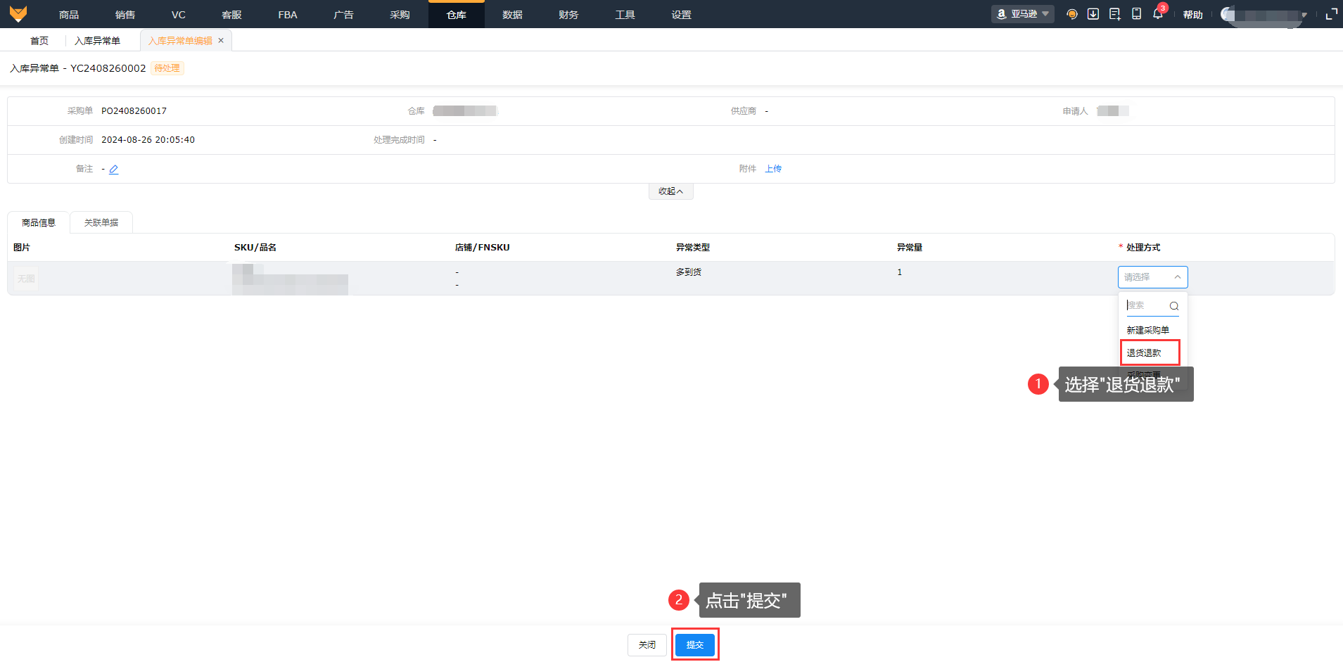Open the 帮助 link
Viewport: 1343px width, 662px height.
tap(1193, 15)
